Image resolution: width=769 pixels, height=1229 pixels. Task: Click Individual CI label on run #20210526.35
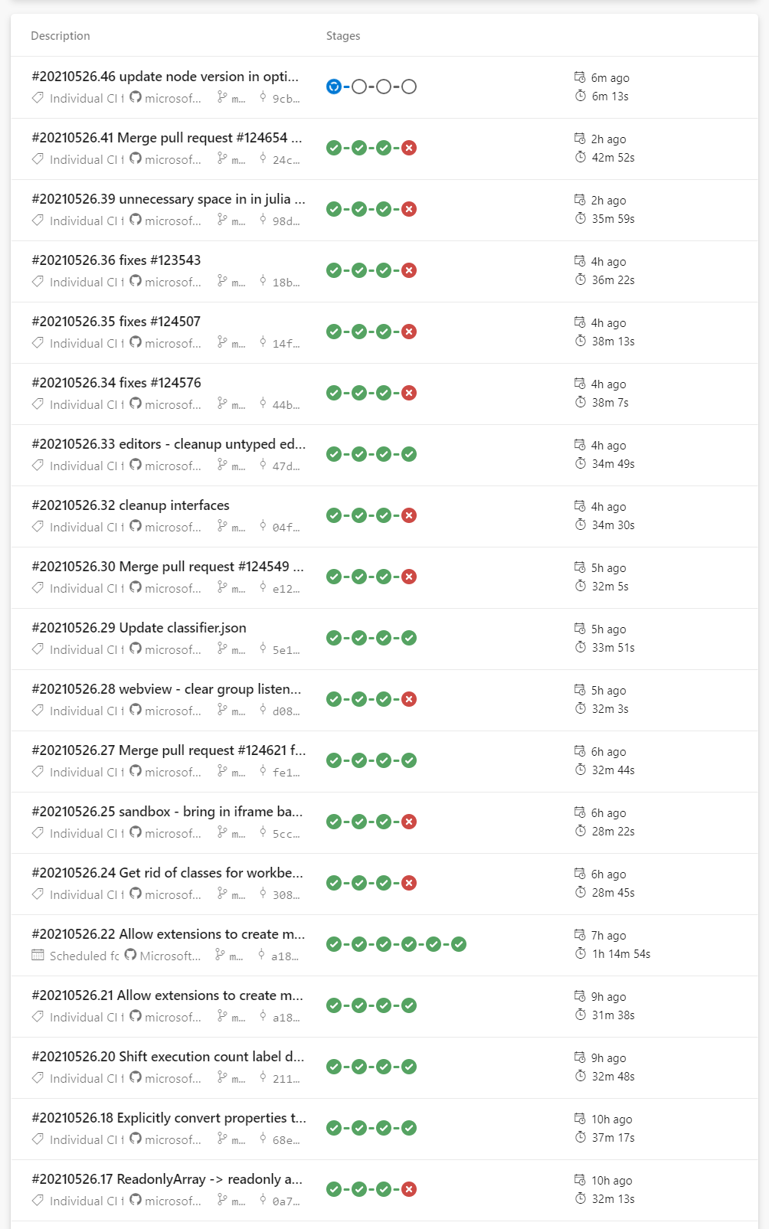pos(87,343)
